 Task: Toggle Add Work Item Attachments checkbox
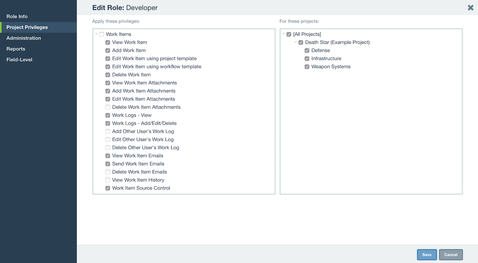pos(108,91)
